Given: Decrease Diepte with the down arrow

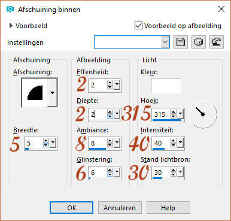Looking at the screenshot, I should click(x=110, y=116).
